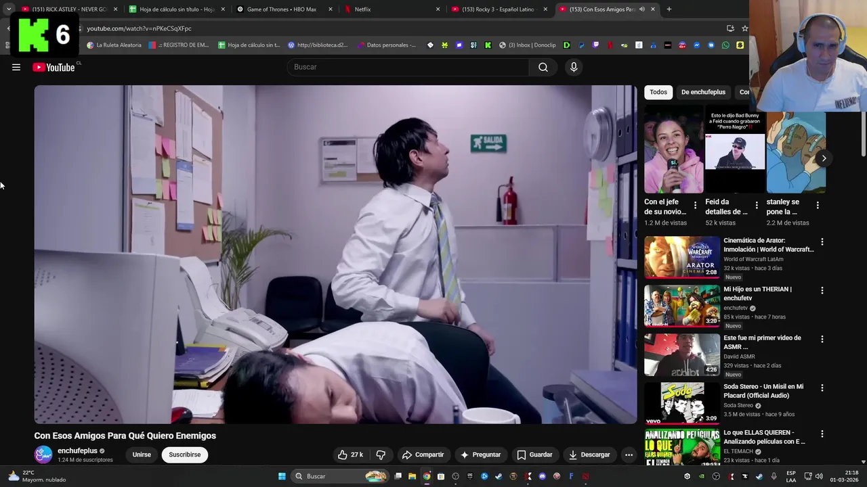Download the video with Descargar
Viewport: 867px width, 487px height.
click(x=589, y=455)
